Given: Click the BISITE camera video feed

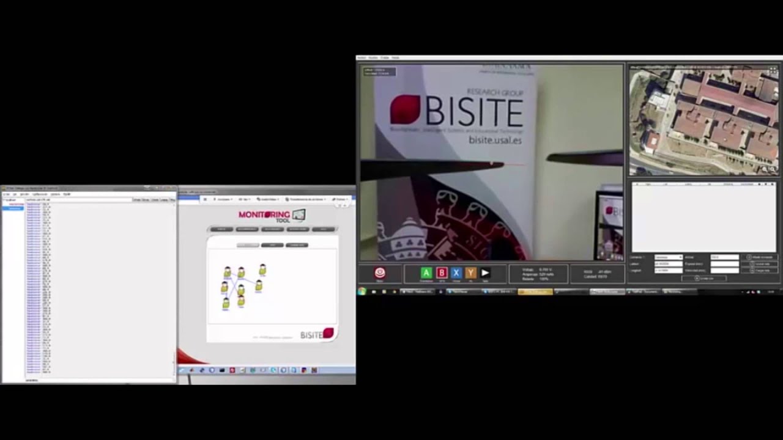Looking at the screenshot, I should pos(491,162).
